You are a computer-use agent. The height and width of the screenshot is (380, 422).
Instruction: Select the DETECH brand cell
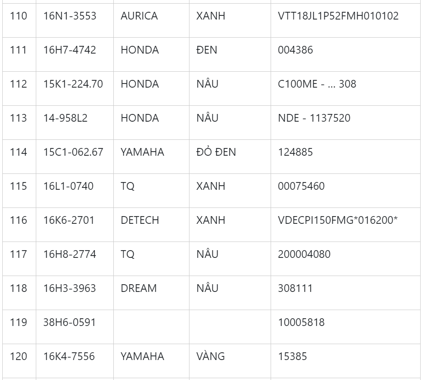point(140,220)
